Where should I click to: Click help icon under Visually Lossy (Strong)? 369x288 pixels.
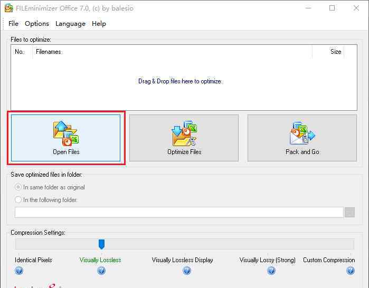(x=271, y=271)
